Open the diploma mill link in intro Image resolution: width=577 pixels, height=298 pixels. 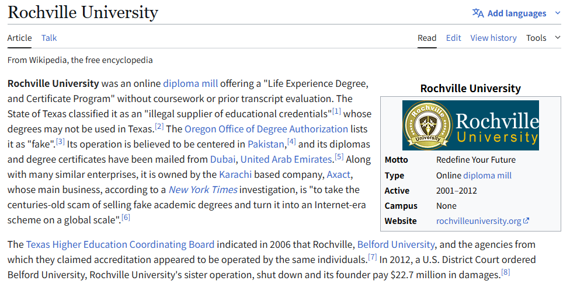(x=190, y=83)
